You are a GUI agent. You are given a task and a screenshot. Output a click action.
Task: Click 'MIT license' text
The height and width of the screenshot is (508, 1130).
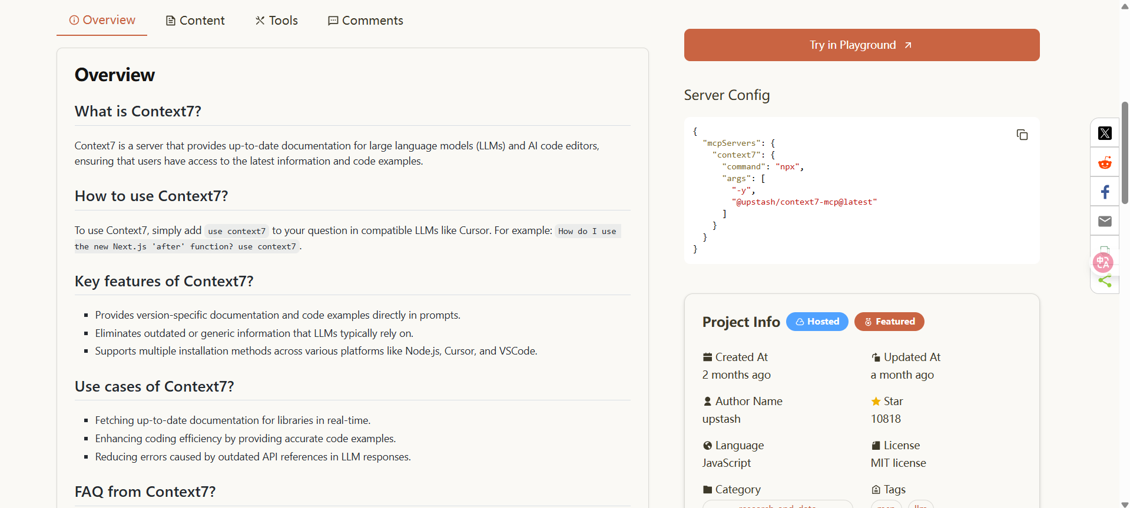[898, 463]
